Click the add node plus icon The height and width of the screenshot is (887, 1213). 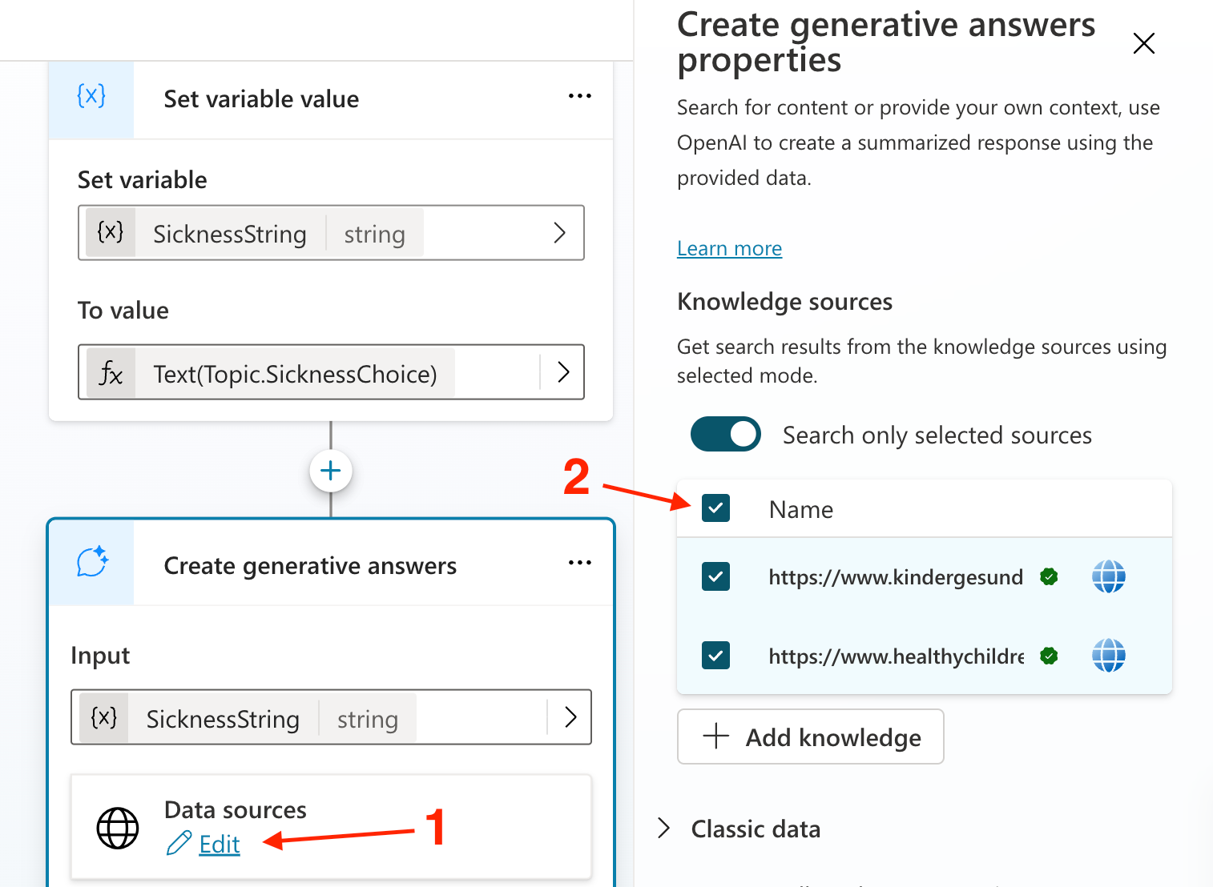pyautogui.click(x=331, y=471)
